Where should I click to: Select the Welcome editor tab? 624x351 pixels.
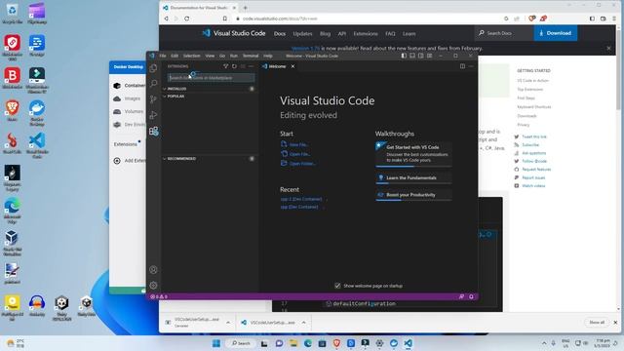click(x=277, y=66)
